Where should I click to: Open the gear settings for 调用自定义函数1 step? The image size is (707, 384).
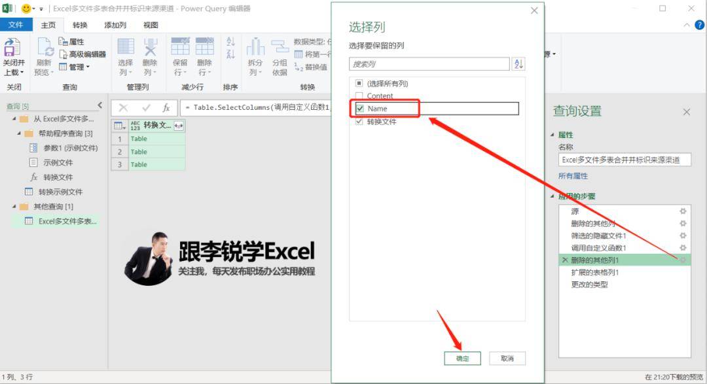(x=683, y=248)
